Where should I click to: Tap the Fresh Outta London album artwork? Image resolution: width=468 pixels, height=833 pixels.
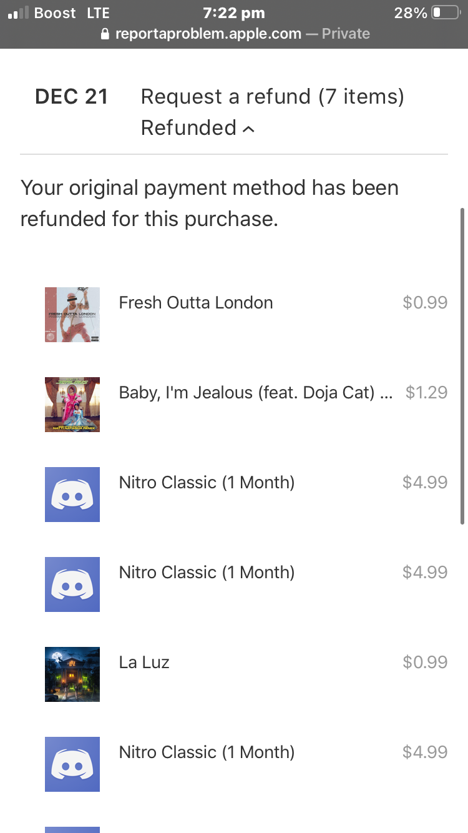click(72, 315)
